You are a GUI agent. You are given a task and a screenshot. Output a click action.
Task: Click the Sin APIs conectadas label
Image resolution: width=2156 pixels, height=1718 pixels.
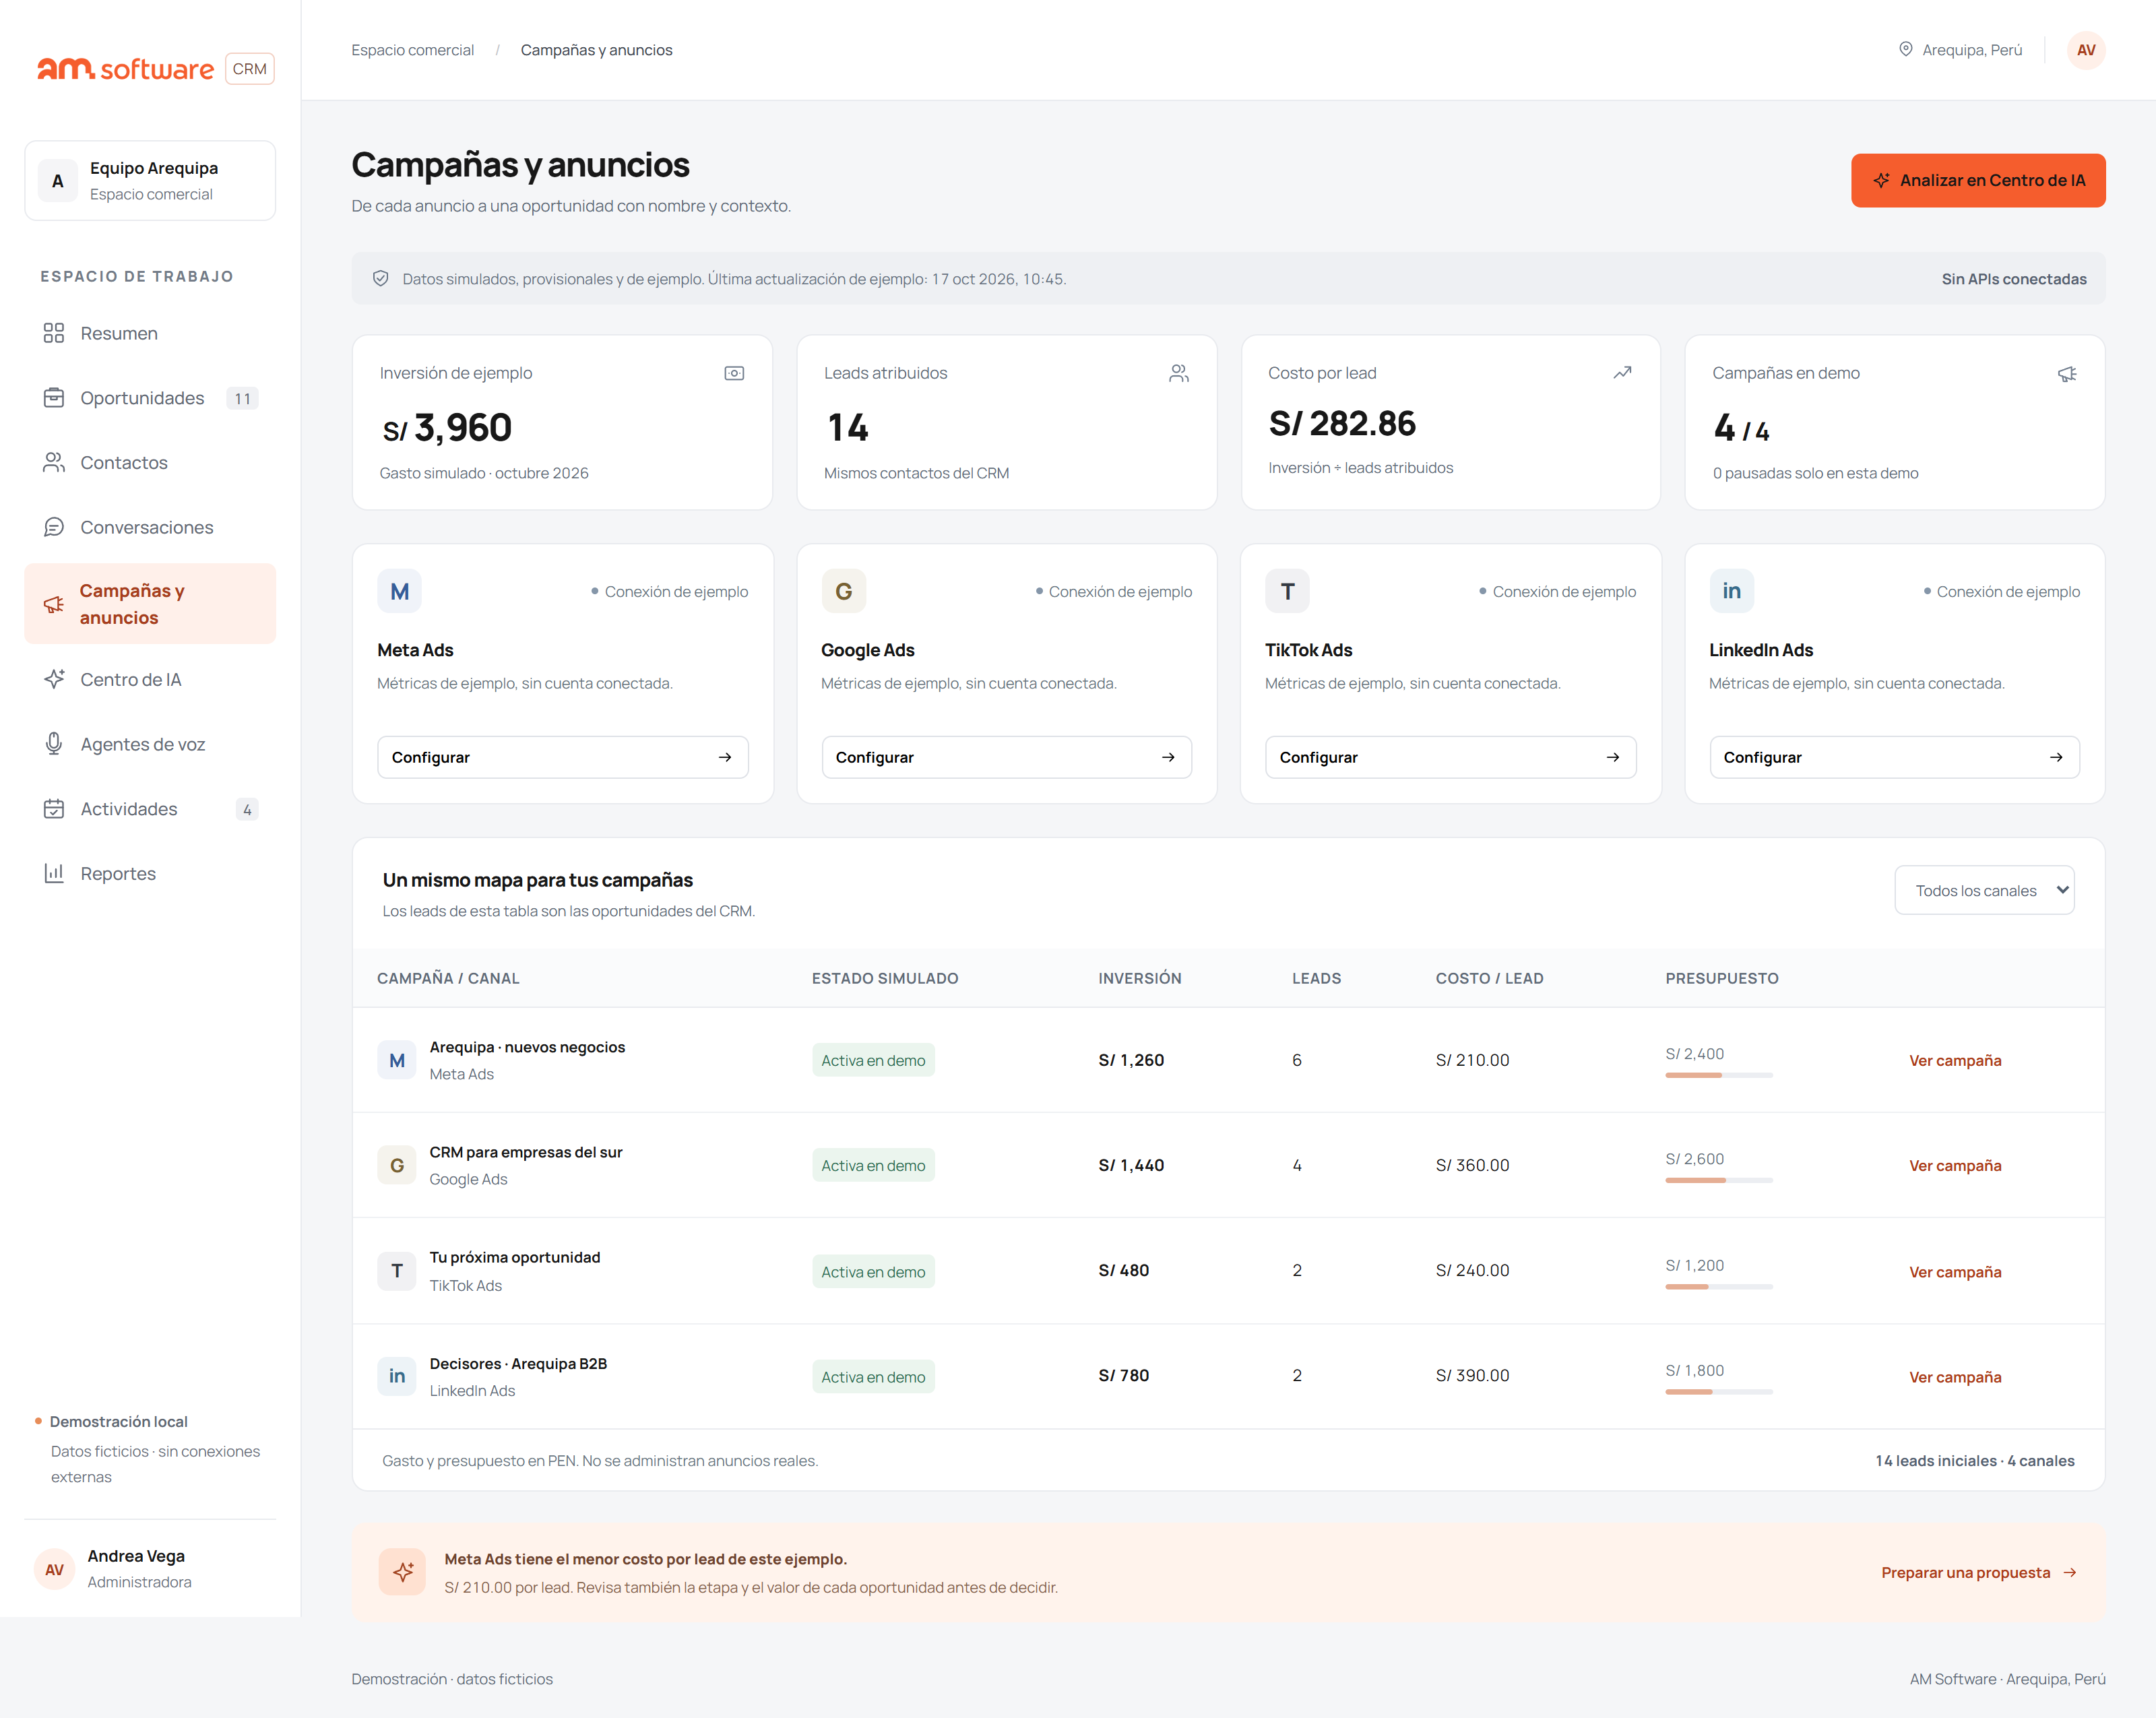coord(2013,279)
